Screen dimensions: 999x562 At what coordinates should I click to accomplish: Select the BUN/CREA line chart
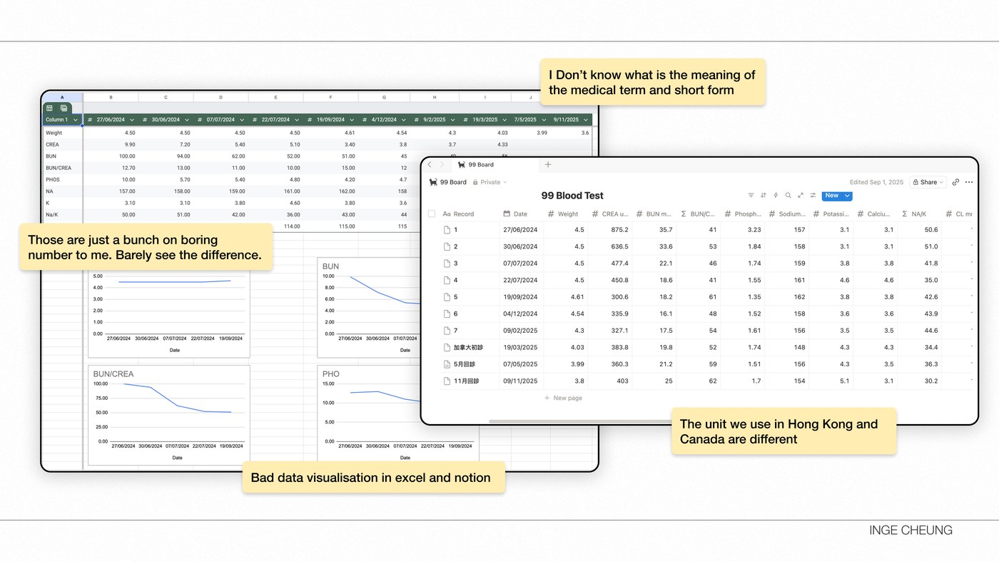tap(169, 416)
